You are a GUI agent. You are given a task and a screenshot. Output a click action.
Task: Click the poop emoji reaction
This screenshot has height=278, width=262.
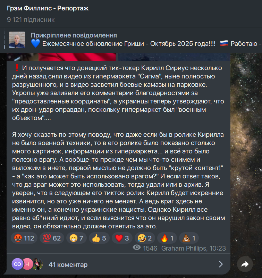[x=189, y=238]
